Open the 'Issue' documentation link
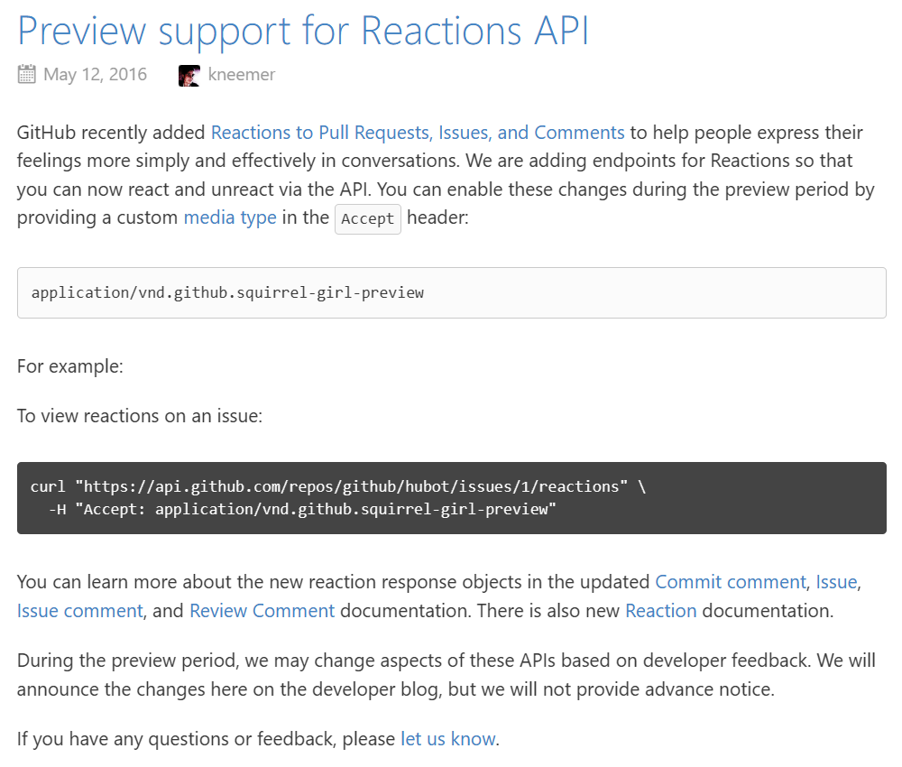The width and height of the screenshot is (902, 767). click(836, 582)
